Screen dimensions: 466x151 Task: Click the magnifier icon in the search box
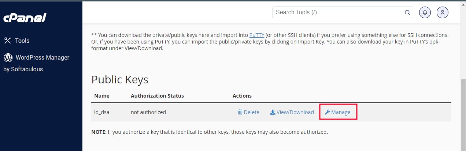(407, 12)
